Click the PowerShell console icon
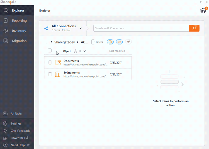Image resolution: width=209 pixels, height=149 pixels. click(x=5, y=138)
